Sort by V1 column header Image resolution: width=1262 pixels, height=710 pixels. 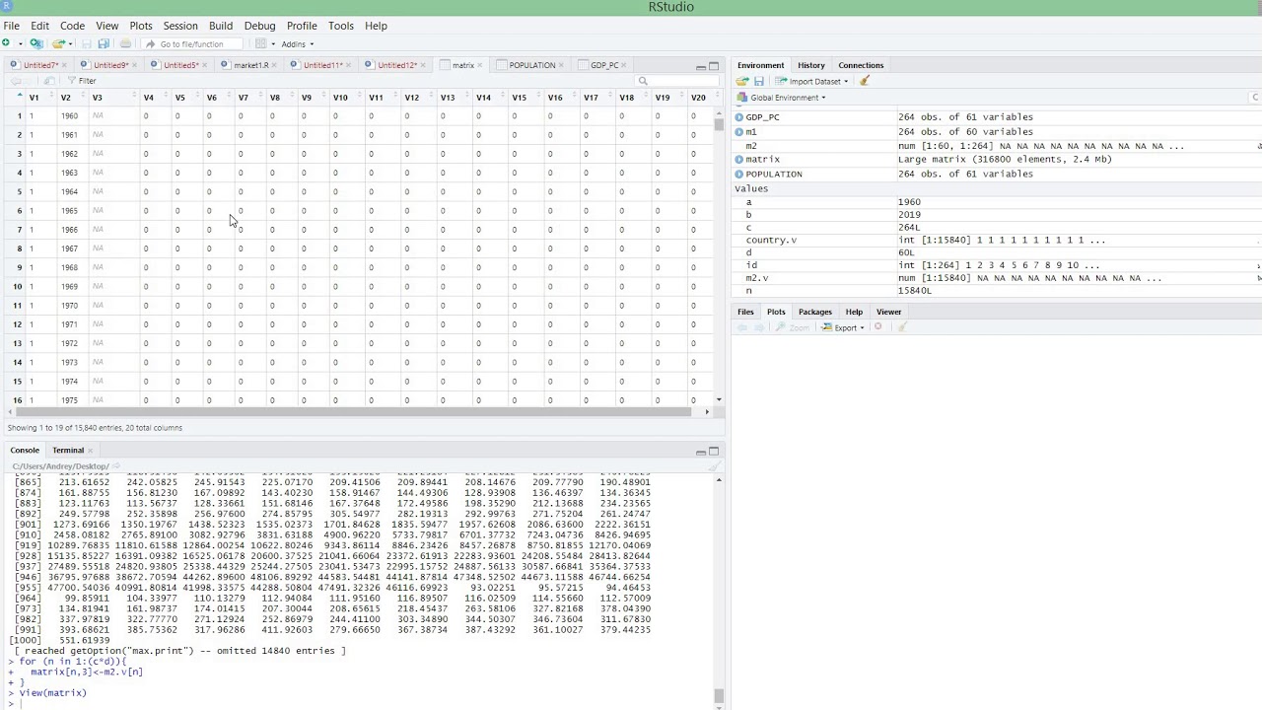pyautogui.click(x=39, y=98)
